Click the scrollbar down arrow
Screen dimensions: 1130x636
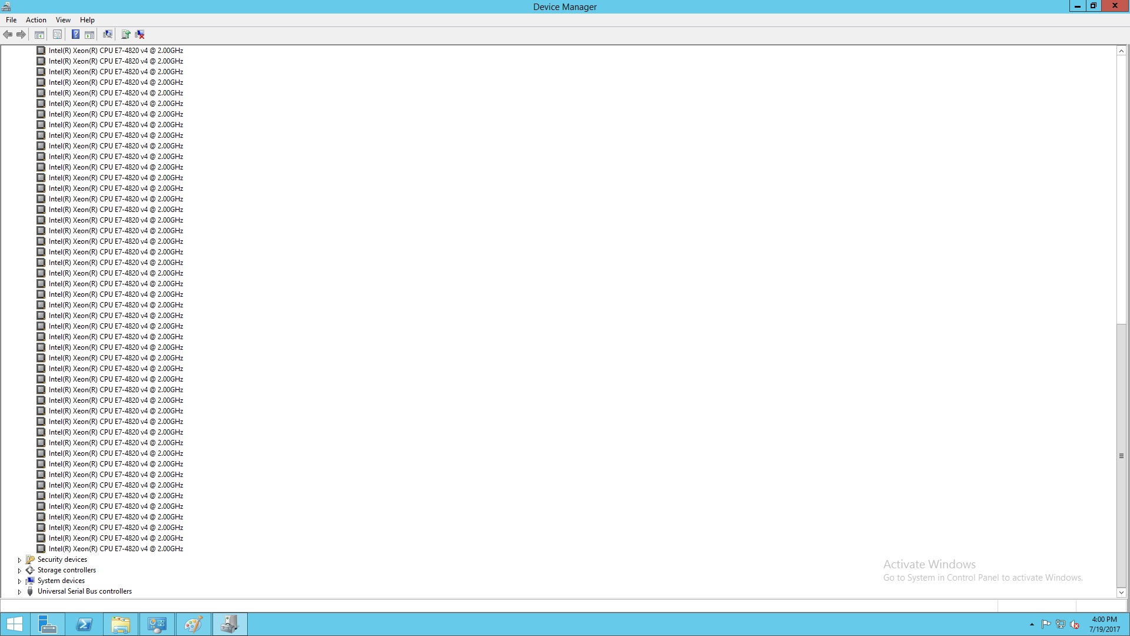tap(1121, 592)
